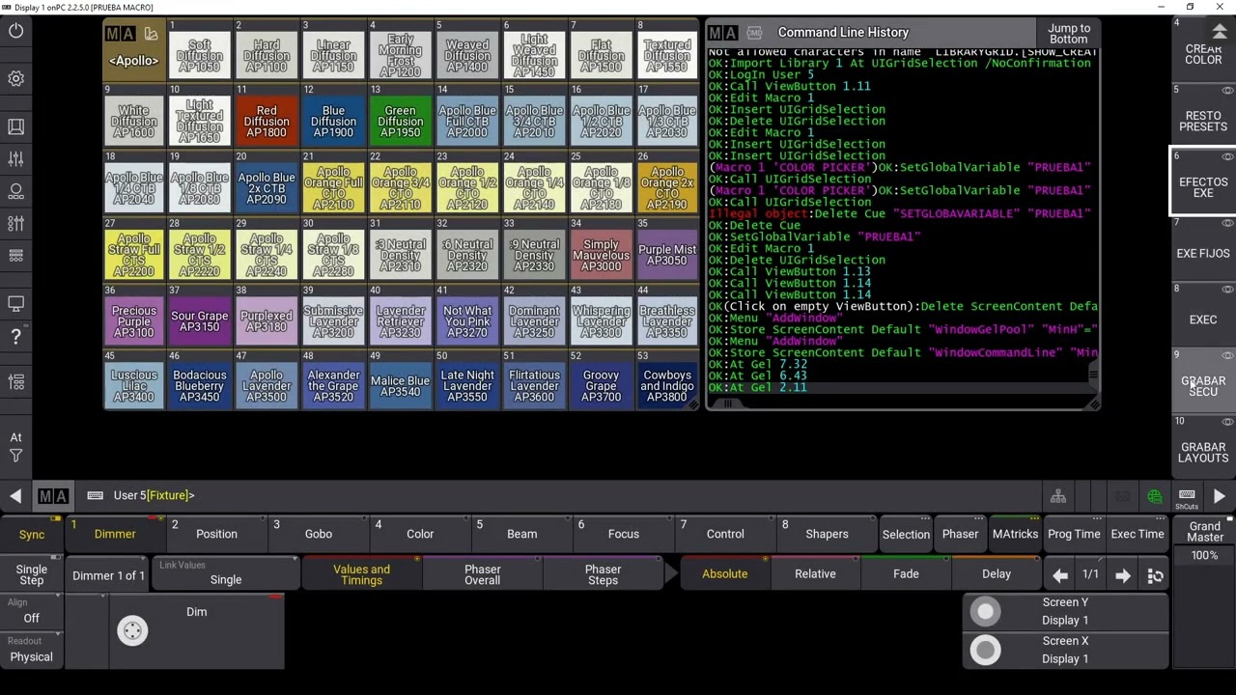1236x695 pixels.
Task: Open the ShCuts keyboard shortcuts icon
Action: 1187,497
